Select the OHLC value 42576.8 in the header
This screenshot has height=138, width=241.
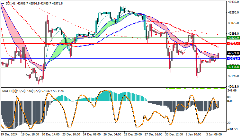pyautogui.click(x=34, y=4)
